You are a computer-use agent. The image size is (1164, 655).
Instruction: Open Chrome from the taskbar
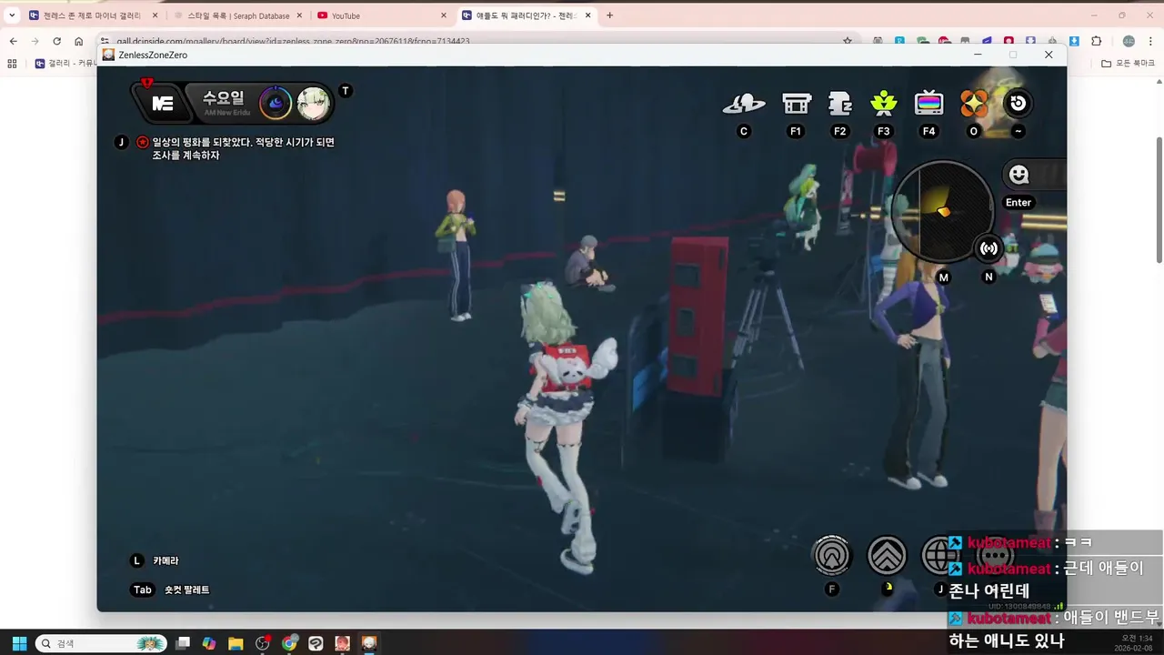pos(289,643)
